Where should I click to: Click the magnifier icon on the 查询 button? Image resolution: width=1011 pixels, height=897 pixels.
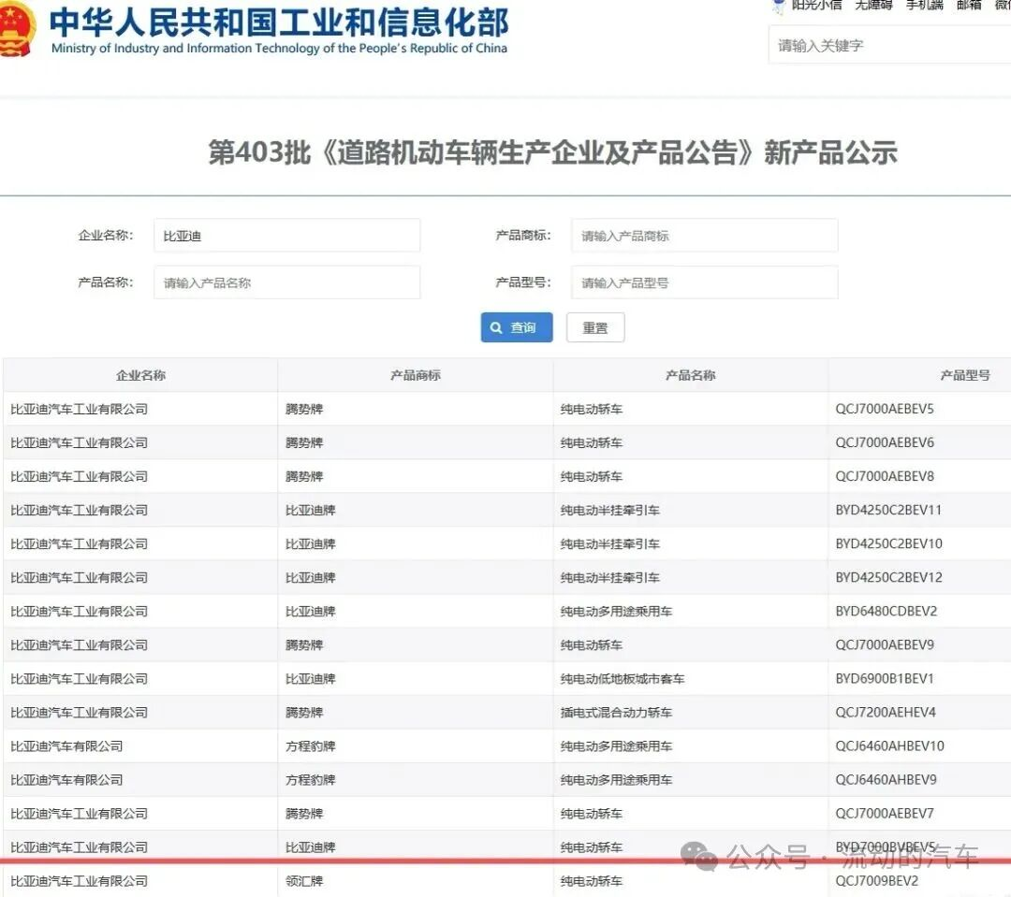point(496,327)
